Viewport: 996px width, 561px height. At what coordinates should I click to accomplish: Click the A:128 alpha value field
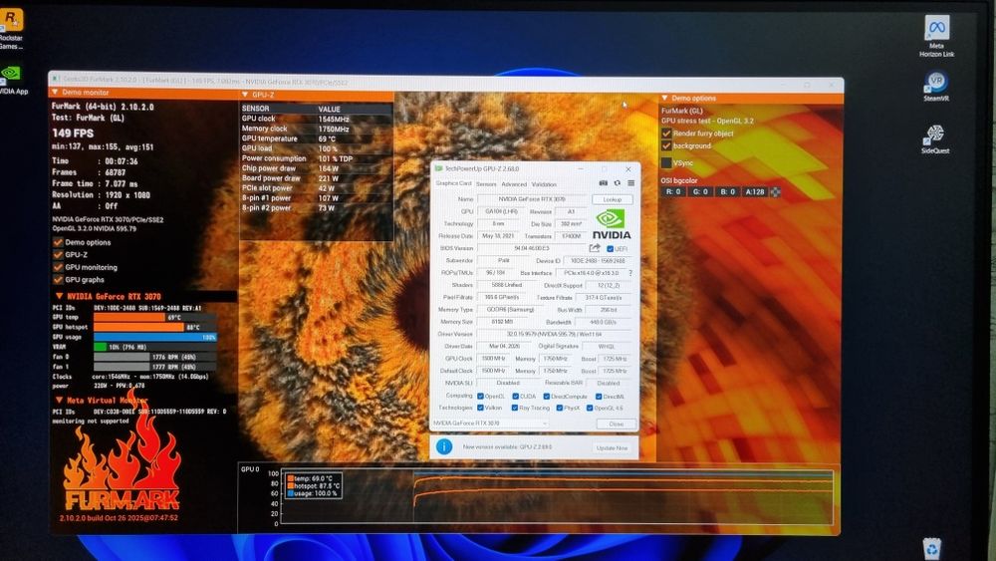(x=755, y=192)
